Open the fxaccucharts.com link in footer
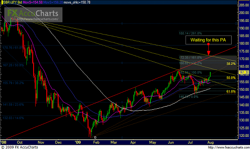The width and height of the screenshot is (250, 150). click(x=229, y=148)
